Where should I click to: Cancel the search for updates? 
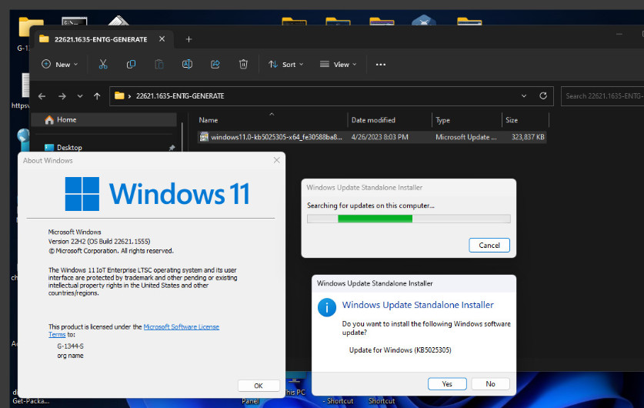point(489,246)
